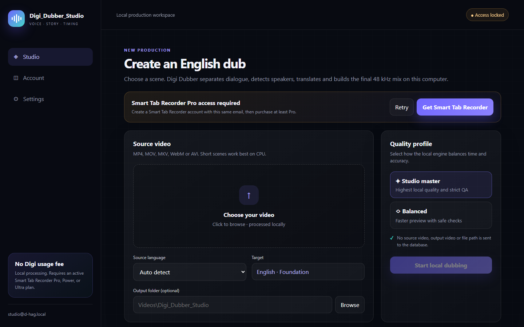
Task: Click the Source video section title
Action: (x=152, y=144)
